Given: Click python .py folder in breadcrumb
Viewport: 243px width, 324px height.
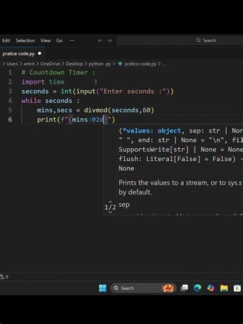Looking at the screenshot, I should click(100, 64).
